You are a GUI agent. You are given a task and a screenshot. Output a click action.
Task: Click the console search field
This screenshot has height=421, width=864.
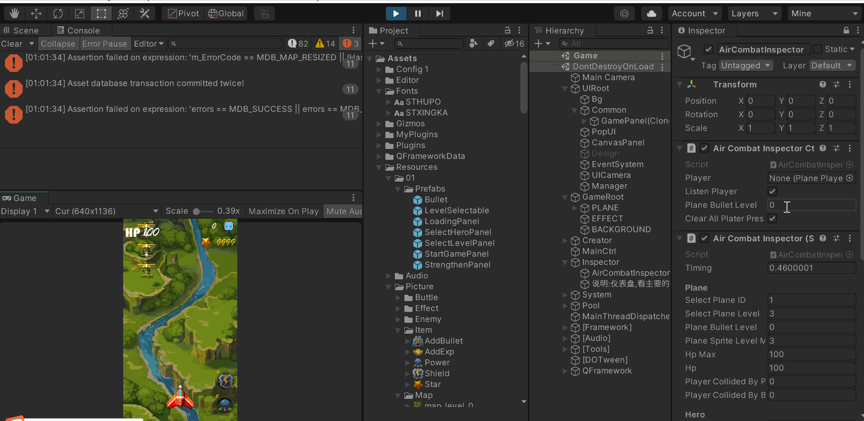pos(225,43)
